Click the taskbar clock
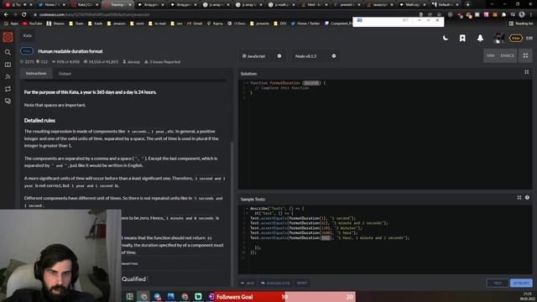 tap(527, 296)
